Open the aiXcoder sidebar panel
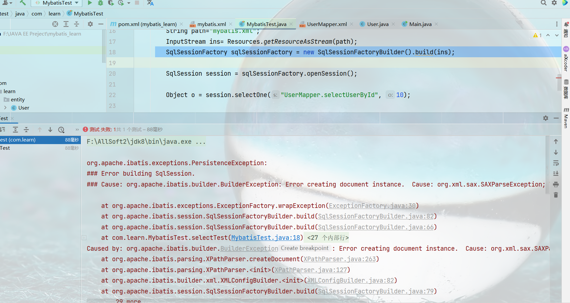570x303 pixels. click(566, 58)
